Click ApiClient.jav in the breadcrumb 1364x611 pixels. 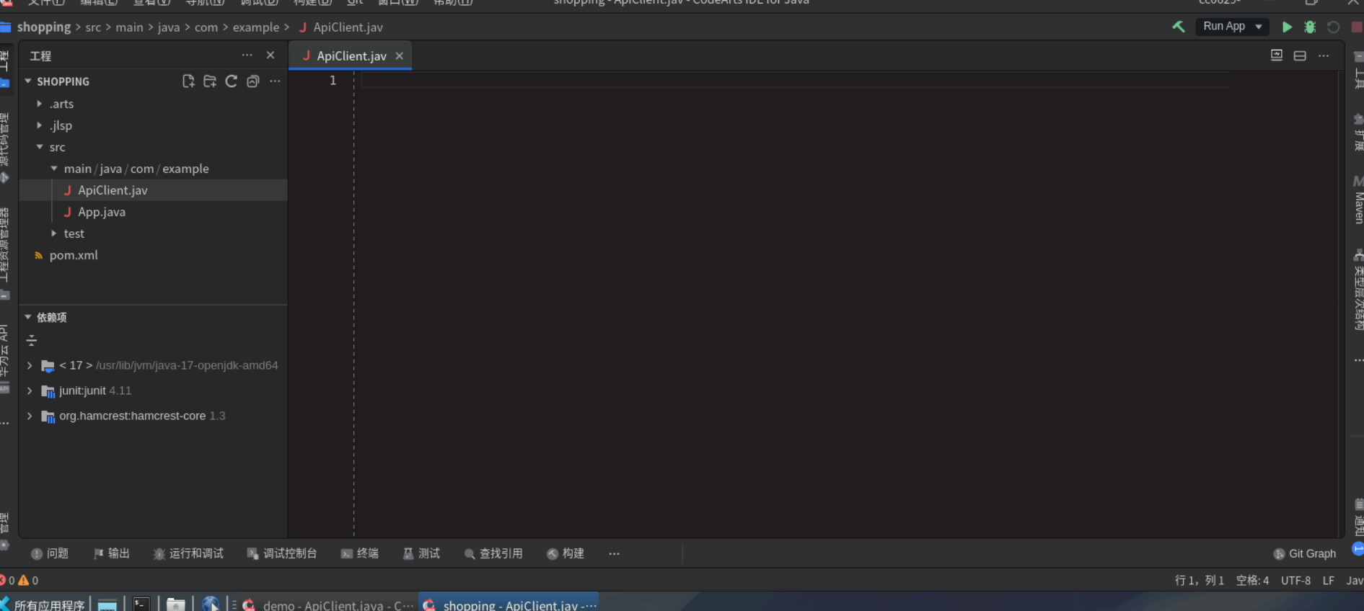(348, 27)
